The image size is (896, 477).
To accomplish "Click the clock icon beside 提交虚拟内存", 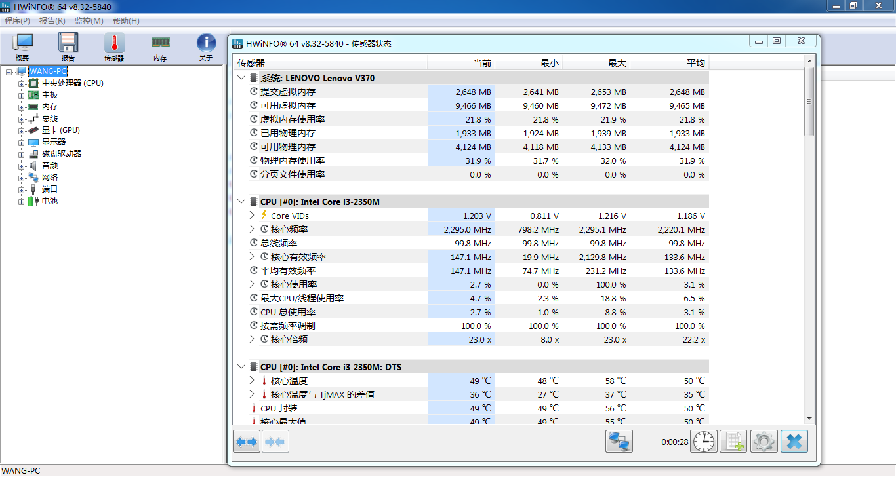I will tap(254, 92).
